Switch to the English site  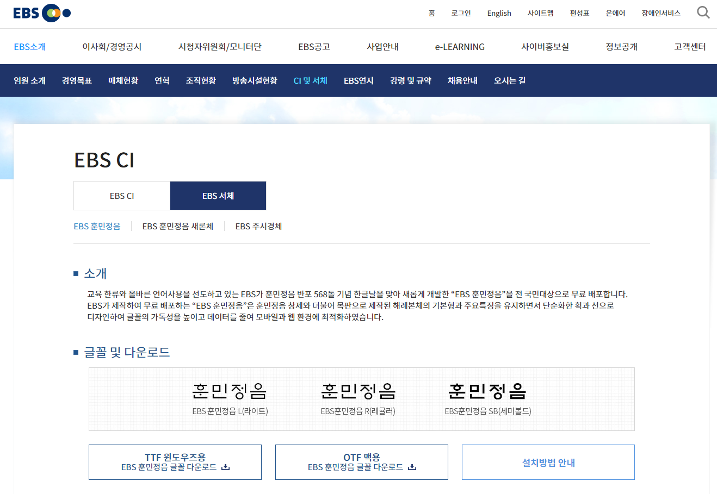point(499,12)
